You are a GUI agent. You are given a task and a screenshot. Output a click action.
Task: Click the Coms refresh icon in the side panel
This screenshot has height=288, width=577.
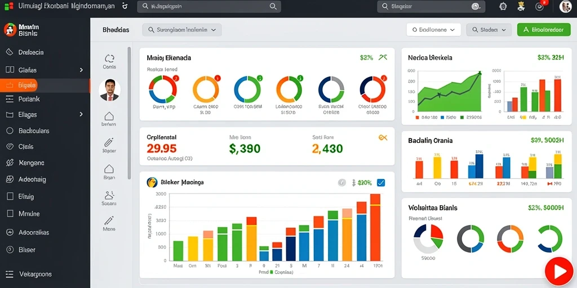point(109,58)
